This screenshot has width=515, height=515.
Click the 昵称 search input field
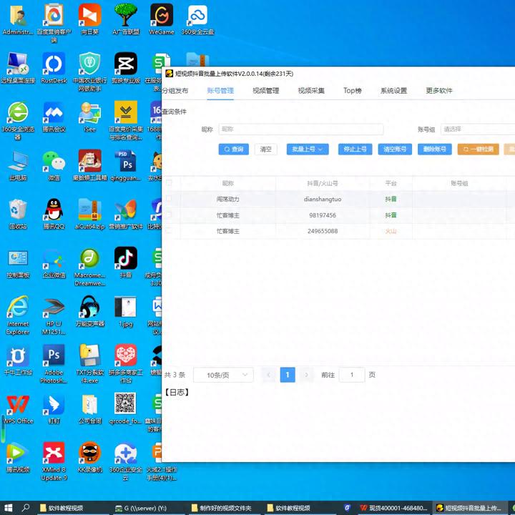pyautogui.click(x=301, y=129)
